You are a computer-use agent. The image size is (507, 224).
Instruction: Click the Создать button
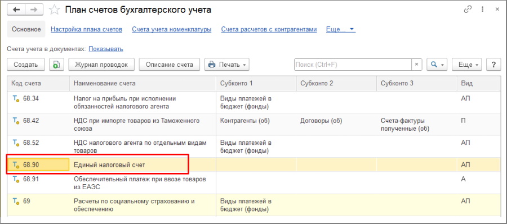26,65
